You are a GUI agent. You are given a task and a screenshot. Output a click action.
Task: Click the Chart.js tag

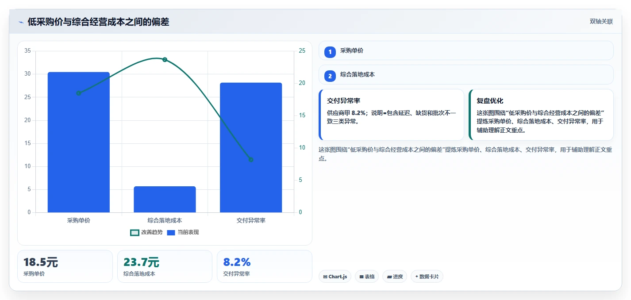pos(335,277)
